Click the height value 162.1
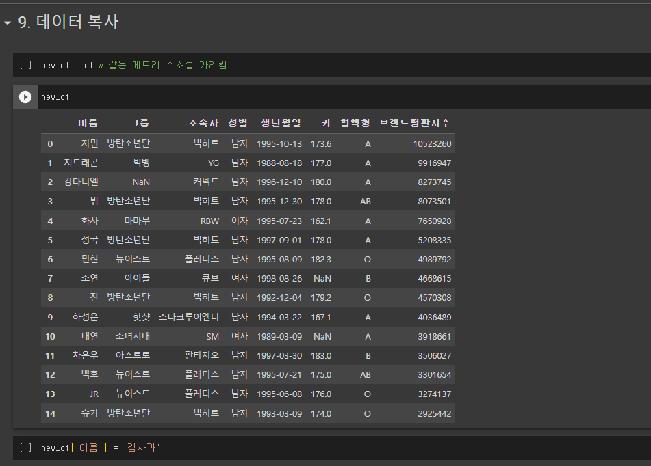 pyautogui.click(x=321, y=221)
